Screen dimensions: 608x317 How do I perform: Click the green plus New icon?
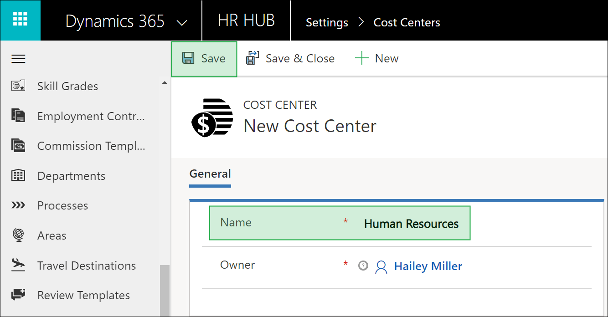(361, 58)
